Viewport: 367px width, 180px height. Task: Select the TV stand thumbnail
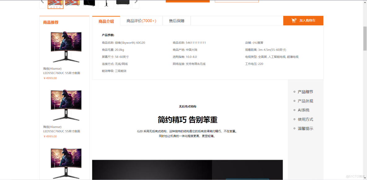click(x=106, y=3)
